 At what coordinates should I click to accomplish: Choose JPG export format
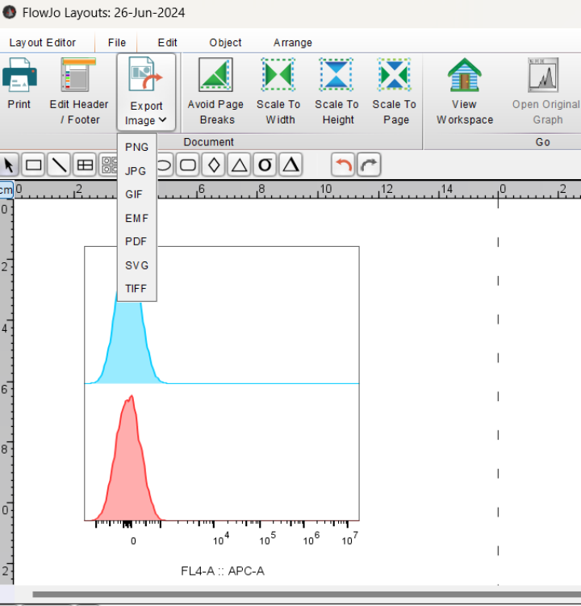pyautogui.click(x=137, y=171)
